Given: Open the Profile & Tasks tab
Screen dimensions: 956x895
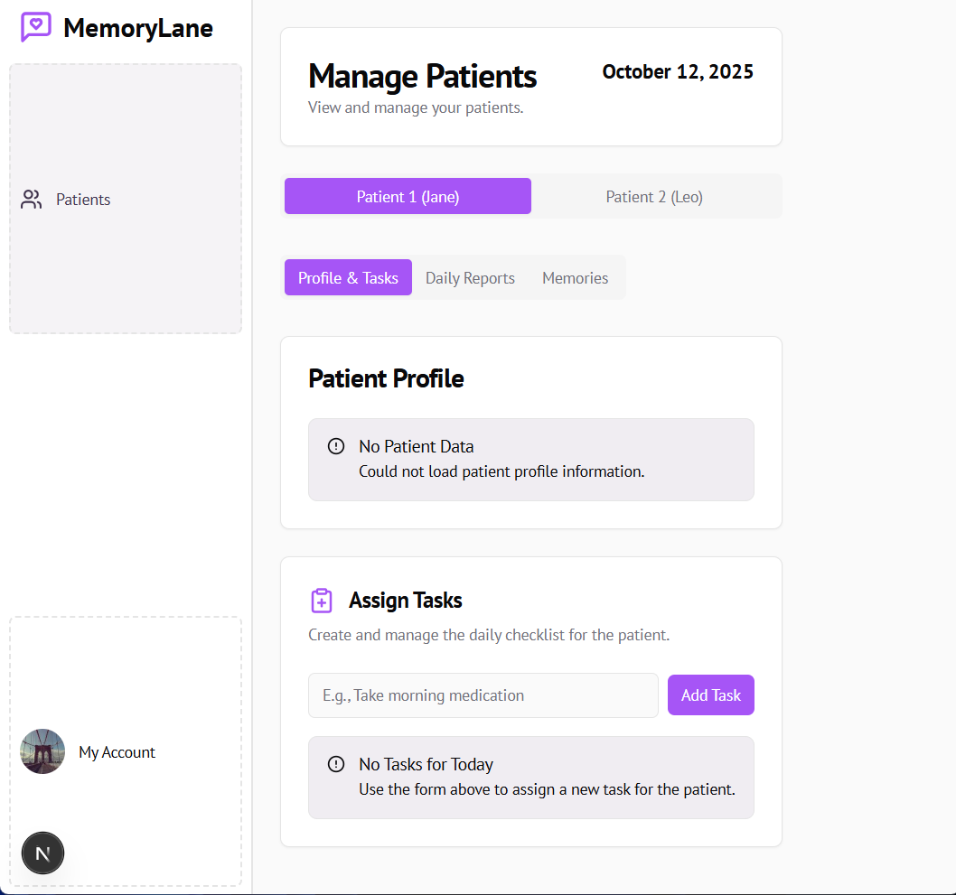Looking at the screenshot, I should (x=348, y=277).
